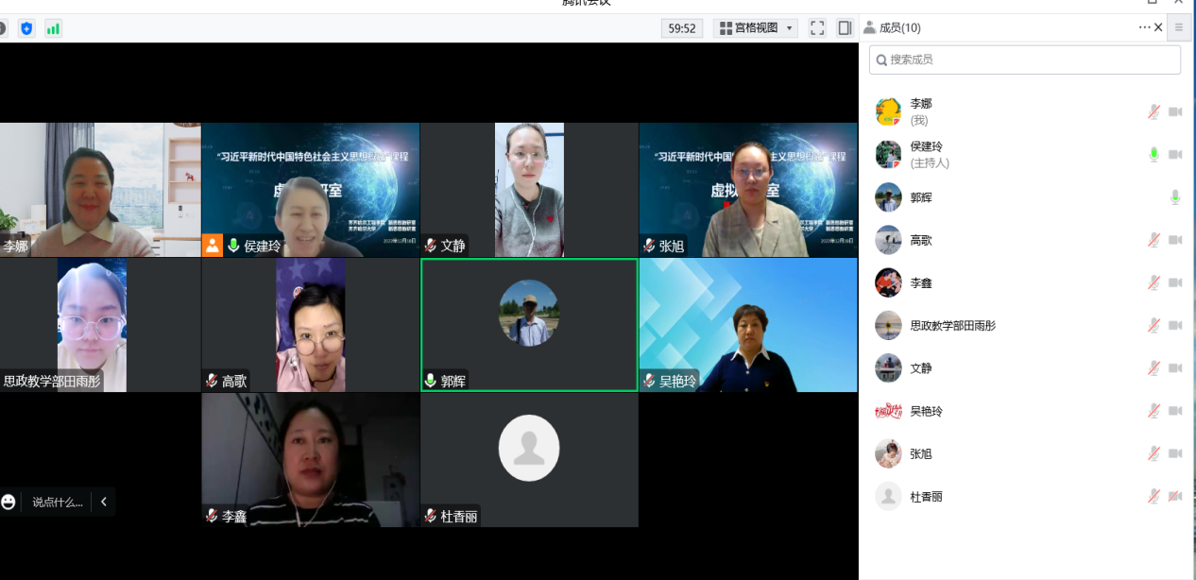The width and height of the screenshot is (1196, 580).
Task: Click the camera icon beside 侯建玲
Action: [1175, 155]
